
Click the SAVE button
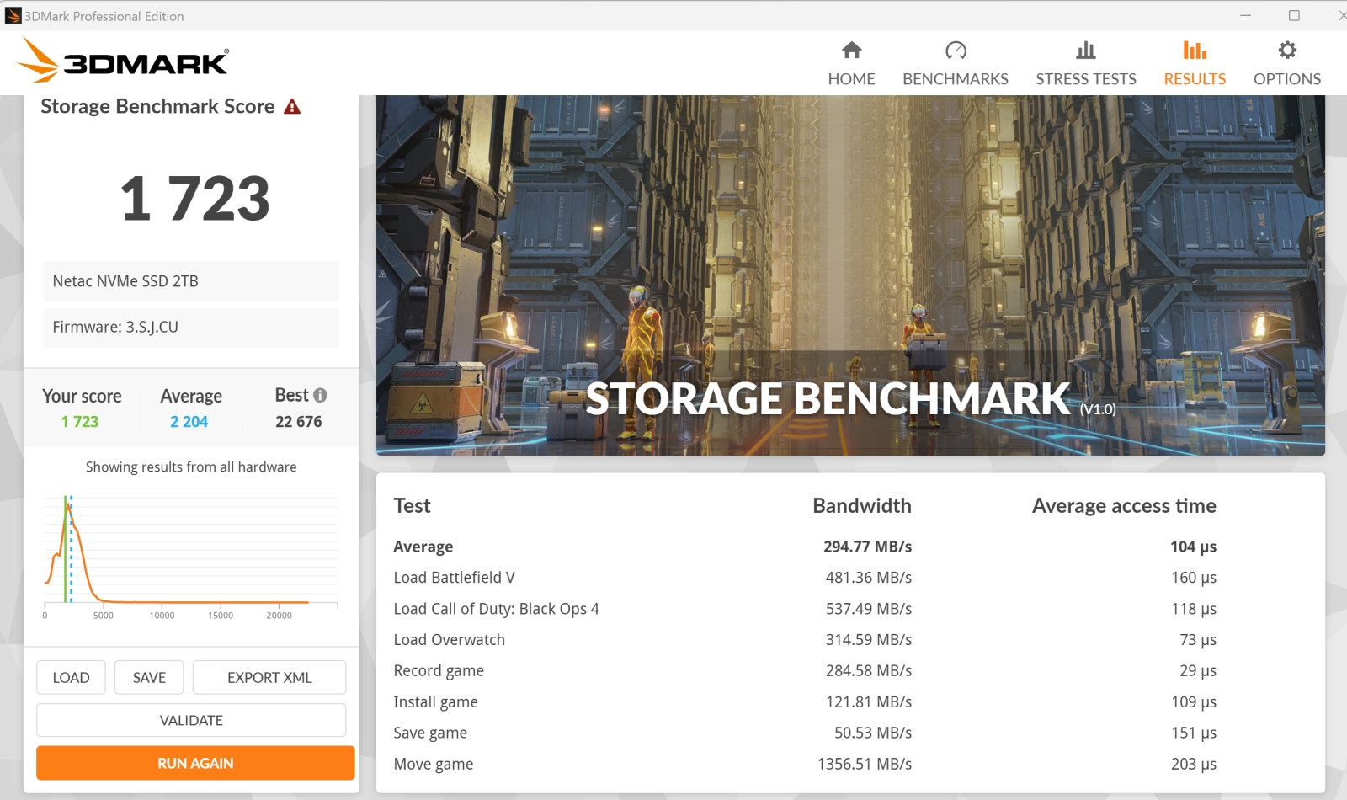coord(149,678)
